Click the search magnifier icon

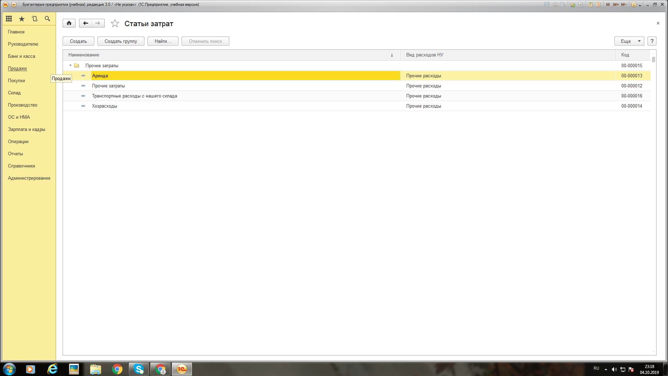pos(47,19)
